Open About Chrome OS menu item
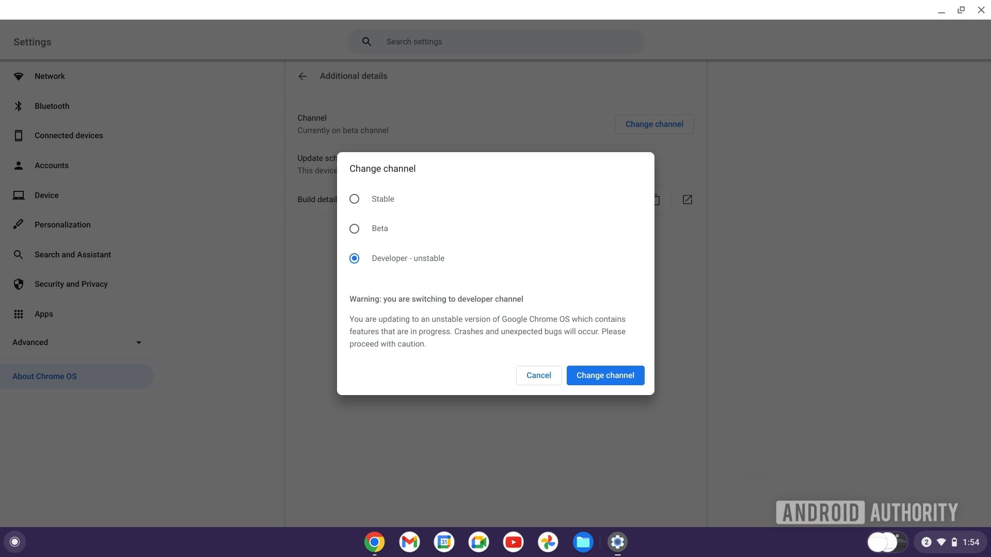This screenshot has height=557, width=991. (x=45, y=376)
